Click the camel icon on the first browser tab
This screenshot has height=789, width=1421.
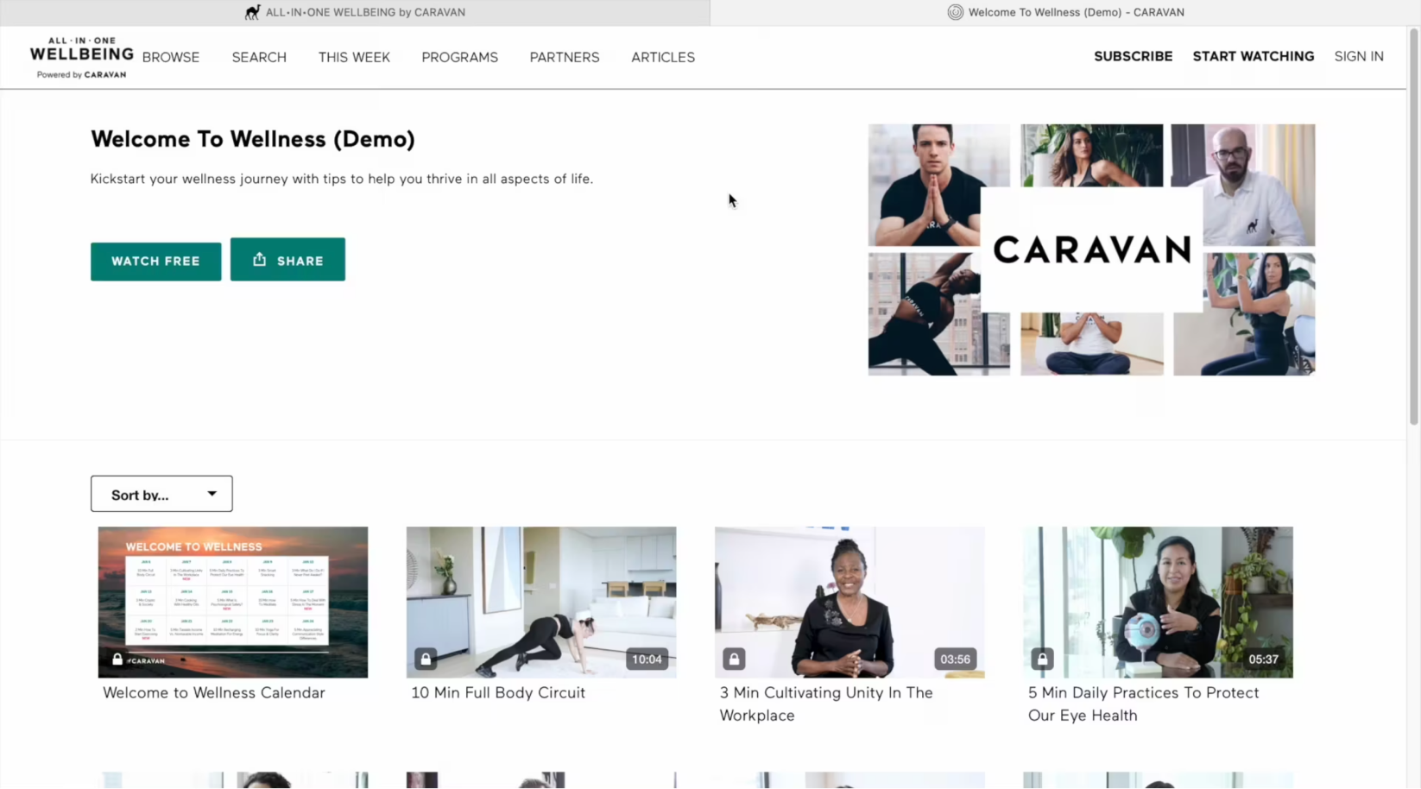(252, 12)
